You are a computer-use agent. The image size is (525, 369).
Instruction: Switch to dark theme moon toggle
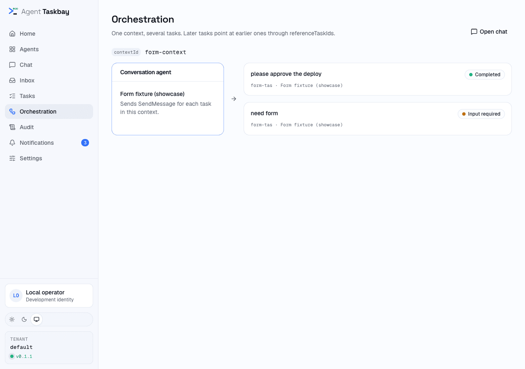point(24,319)
